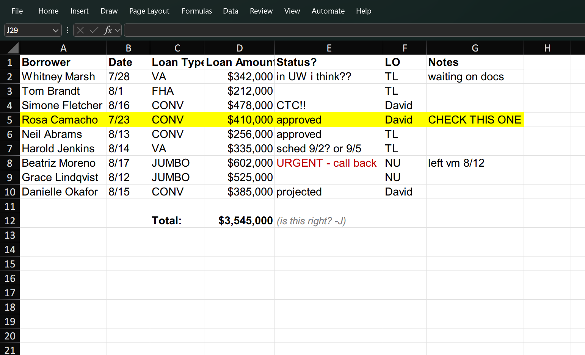Select the 'Harold Jenkins' cell
Screen dimensions: 585x355
point(63,149)
